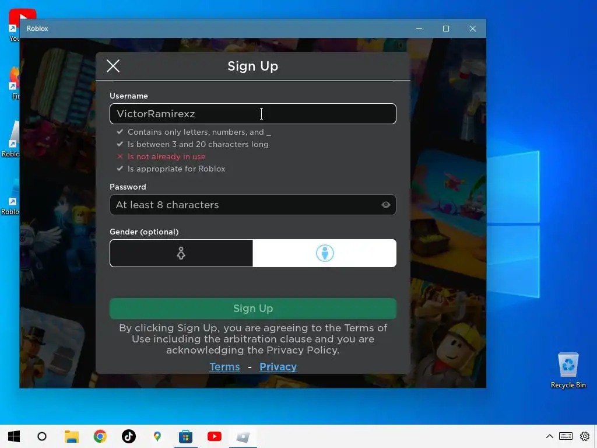Open settings gear in system tray
Image resolution: width=597 pixels, height=448 pixels.
point(585,436)
